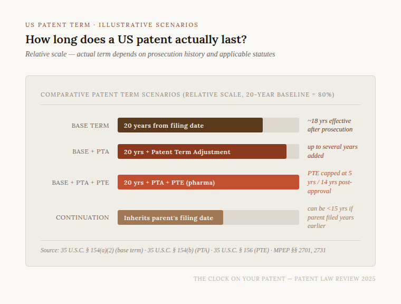Click the '20 yrs + PTA + PTE (pharma)' bar
Viewport: 401px width, 304px height.
coord(208,182)
